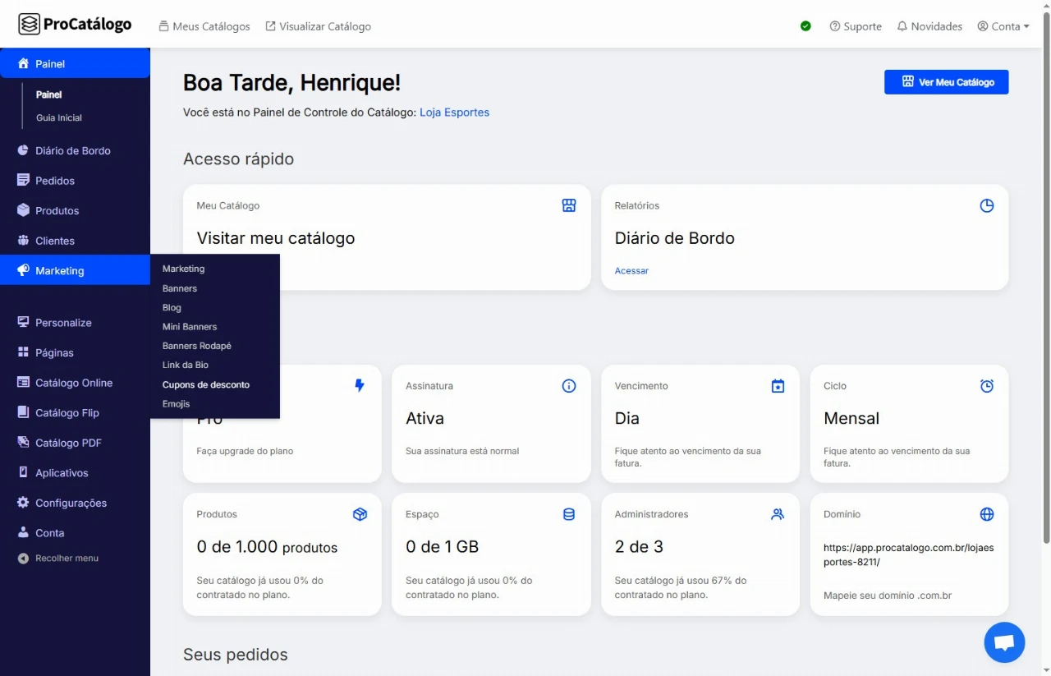This screenshot has width=1051, height=676.
Task: Select Cupons de desconto from Marketing submenu
Action: tap(206, 384)
